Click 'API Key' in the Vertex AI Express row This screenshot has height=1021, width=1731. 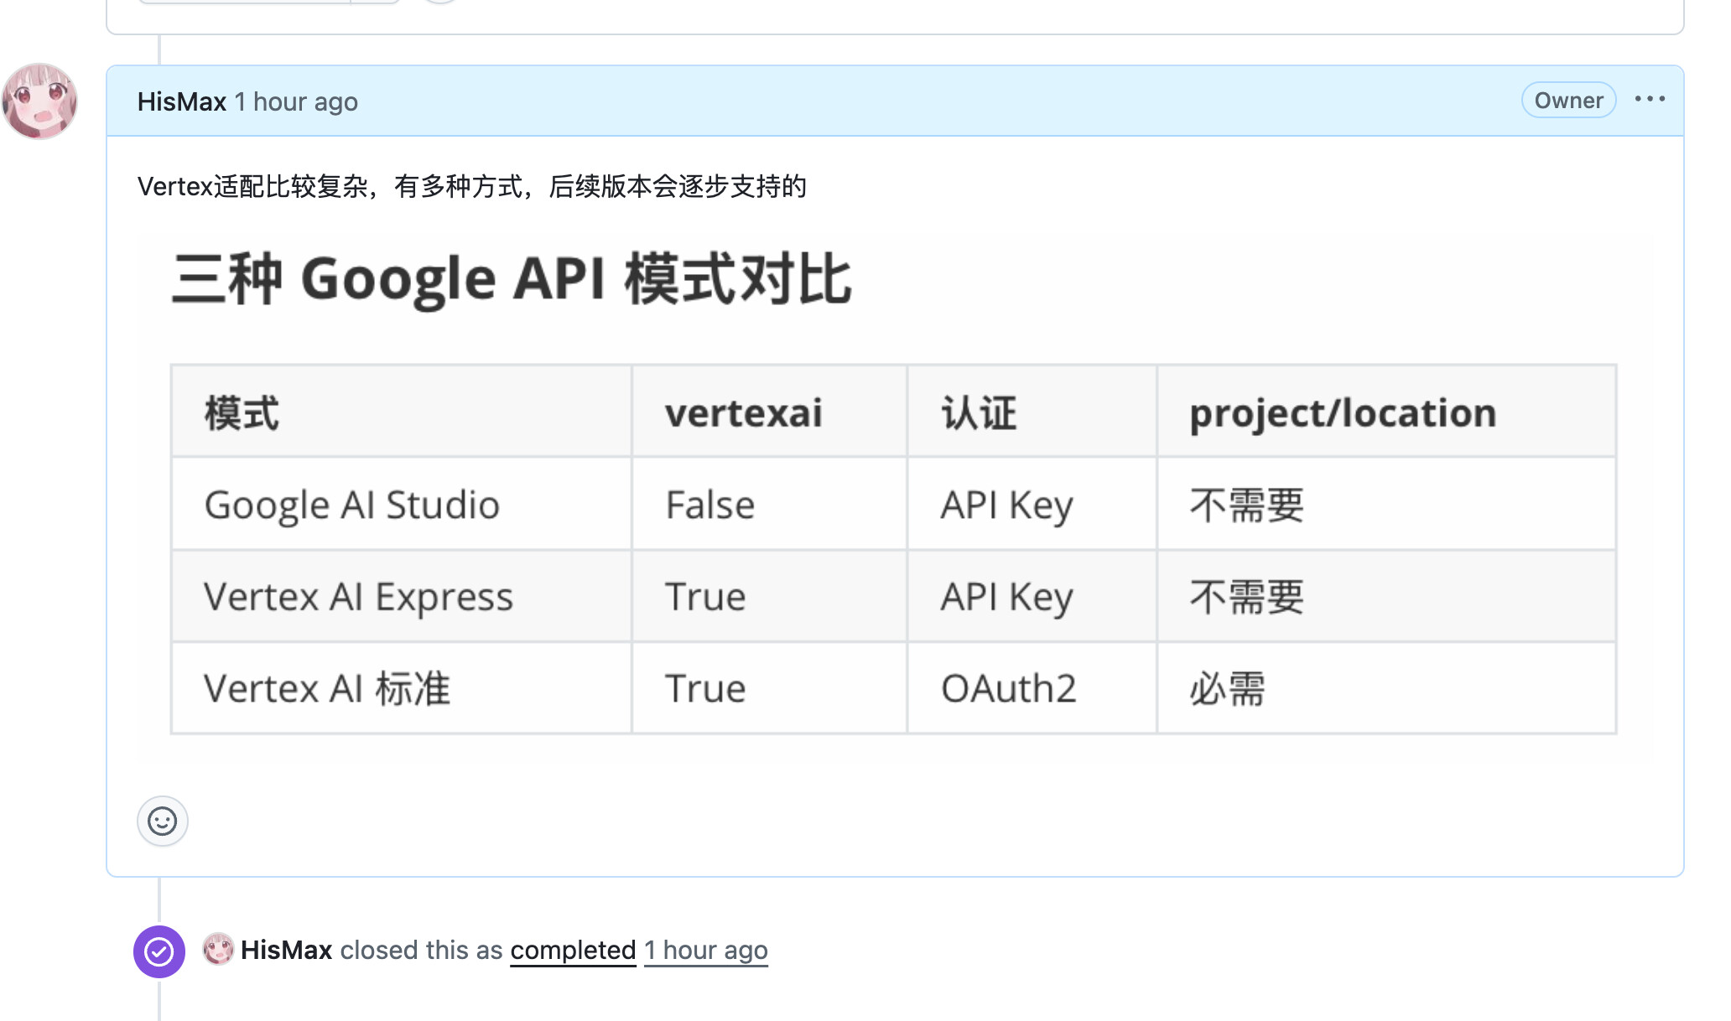[1032, 597]
